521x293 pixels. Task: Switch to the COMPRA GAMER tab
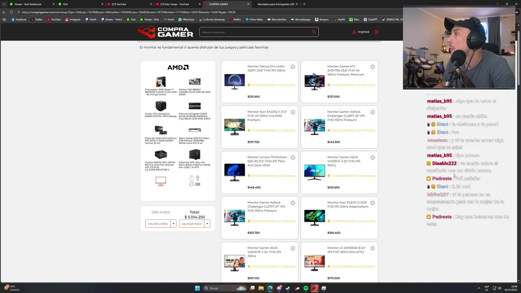coord(227,4)
